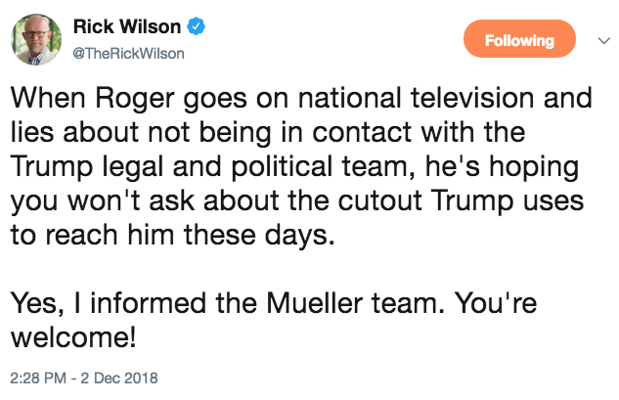Click the word political in the tweet
Screen dimensions: 619x400
tap(282, 167)
